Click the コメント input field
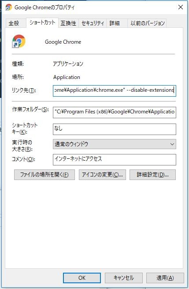The height and width of the screenshot is (289, 189). tap(115, 160)
